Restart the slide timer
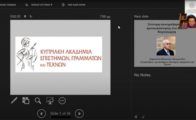This screenshot has width=196, height=120. point(31,16)
